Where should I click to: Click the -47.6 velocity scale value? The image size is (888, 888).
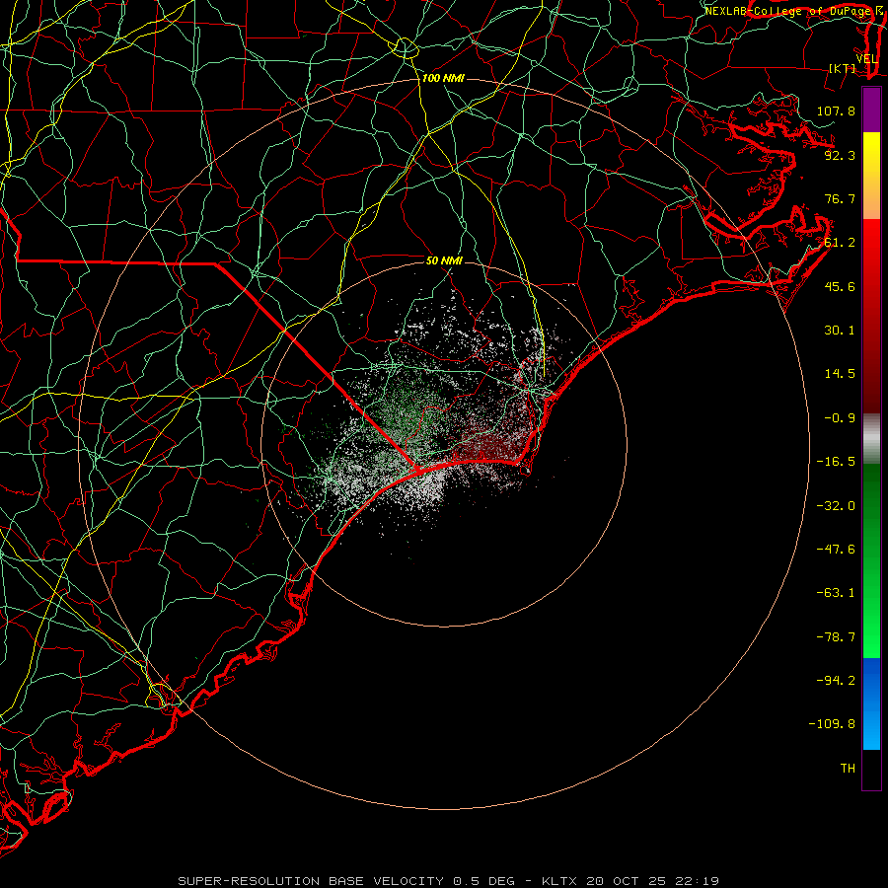(x=836, y=550)
